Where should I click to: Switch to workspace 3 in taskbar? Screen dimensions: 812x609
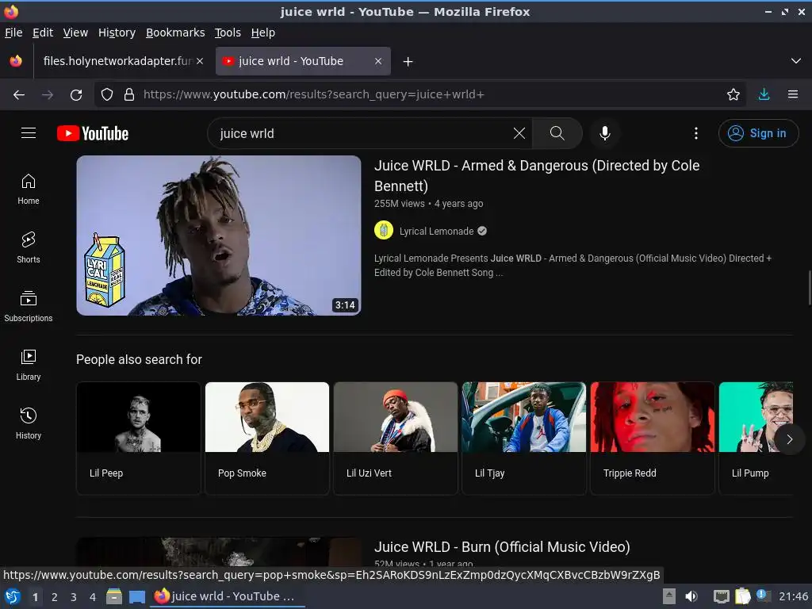coord(74,597)
